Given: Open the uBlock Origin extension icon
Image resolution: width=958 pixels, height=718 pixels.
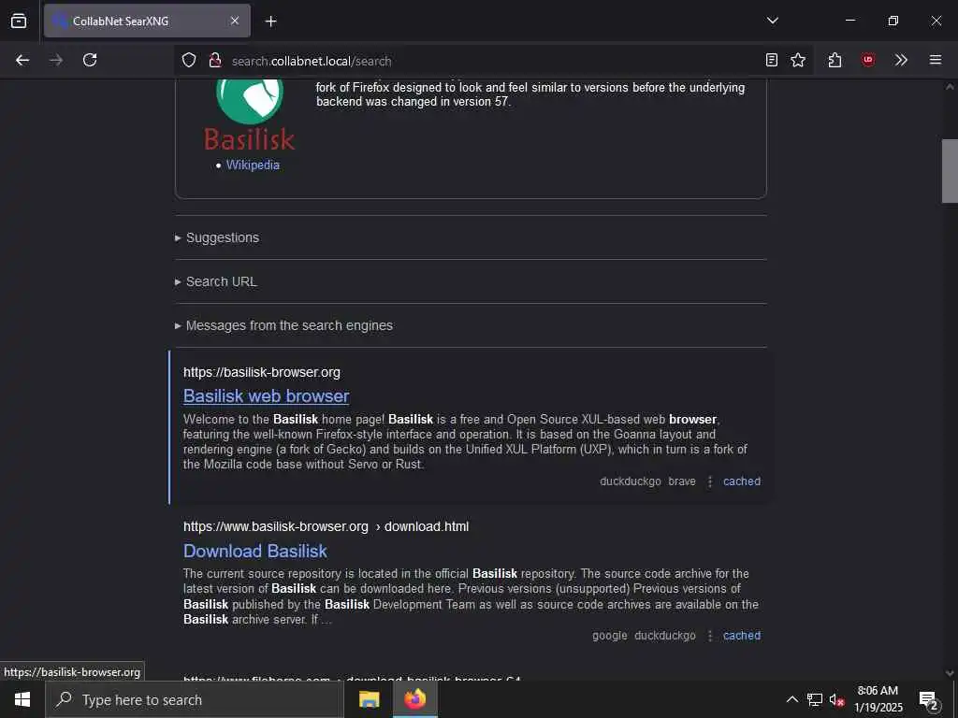Looking at the screenshot, I should coord(867,60).
